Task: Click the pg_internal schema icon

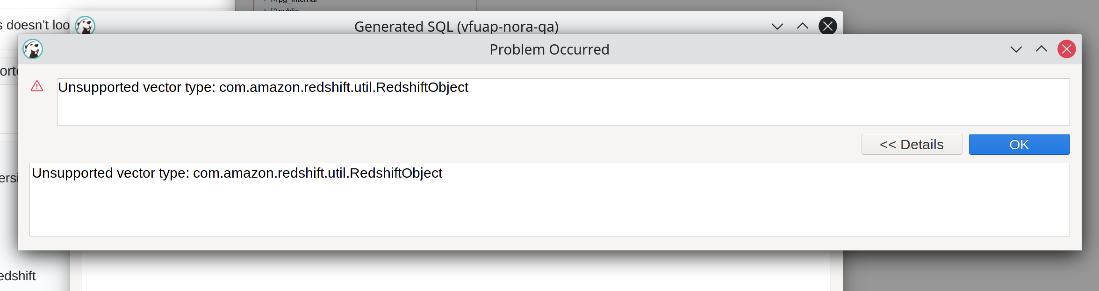Action: pyautogui.click(x=274, y=1)
